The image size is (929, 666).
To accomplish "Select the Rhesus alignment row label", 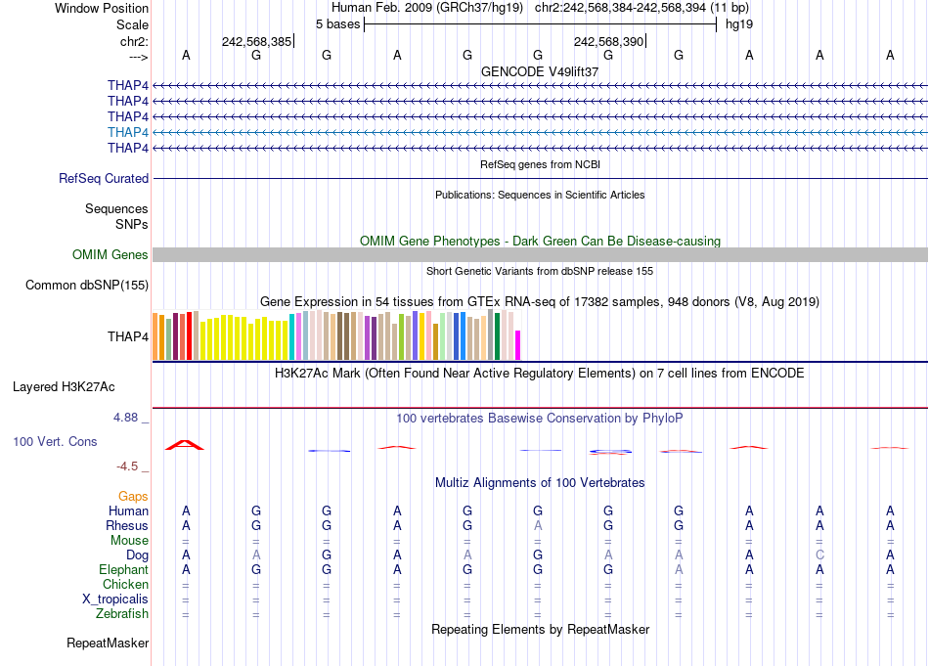I will click(127, 525).
